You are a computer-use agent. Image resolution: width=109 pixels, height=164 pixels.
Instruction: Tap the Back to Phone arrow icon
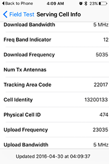tap(3, 4)
